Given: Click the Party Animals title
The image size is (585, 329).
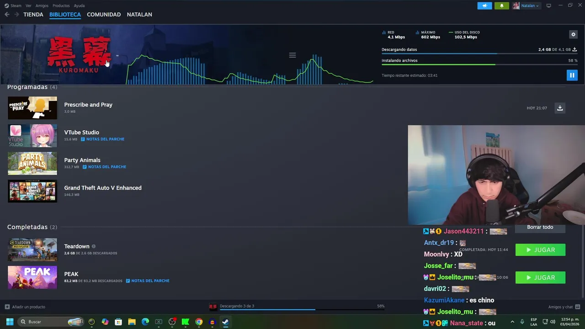Looking at the screenshot, I should pyautogui.click(x=82, y=160).
